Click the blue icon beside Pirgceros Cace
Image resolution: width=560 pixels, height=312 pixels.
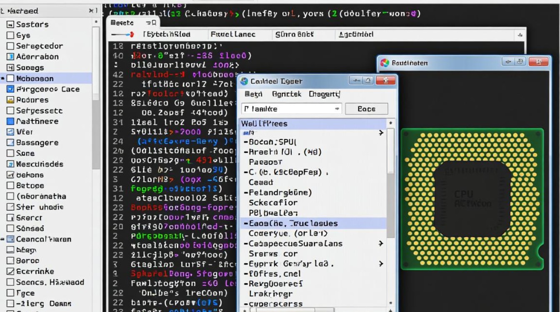click(x=10, y=89)
